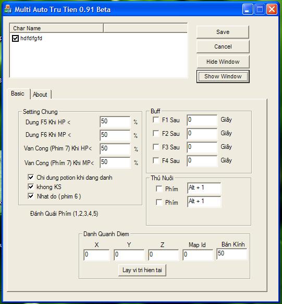Disable 'Chi dung potion khi dang danh'

click(x=31, y=177)
